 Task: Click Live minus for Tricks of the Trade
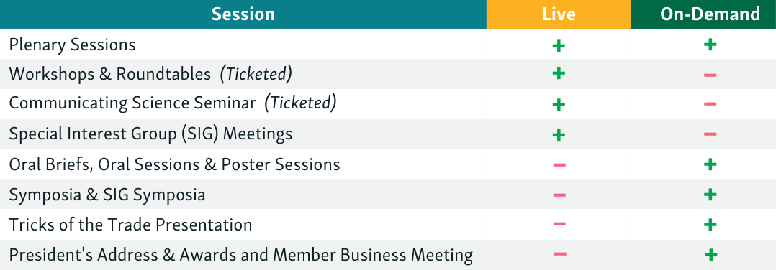coord(559,224)
